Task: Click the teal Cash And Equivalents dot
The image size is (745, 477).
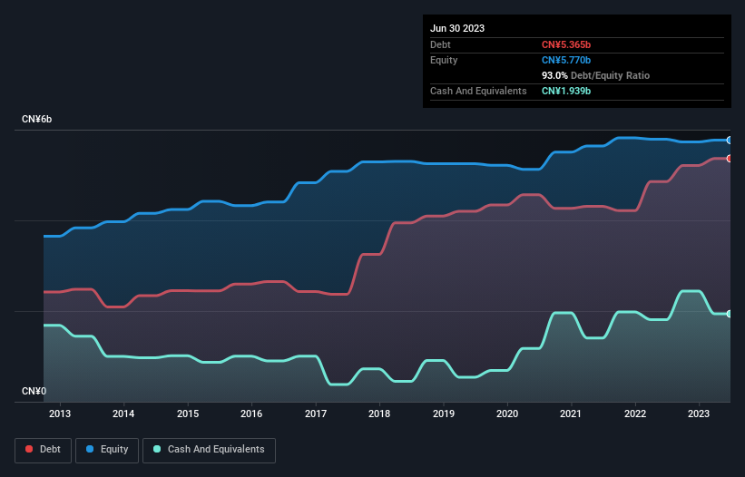Action: (x=157, y=449)
